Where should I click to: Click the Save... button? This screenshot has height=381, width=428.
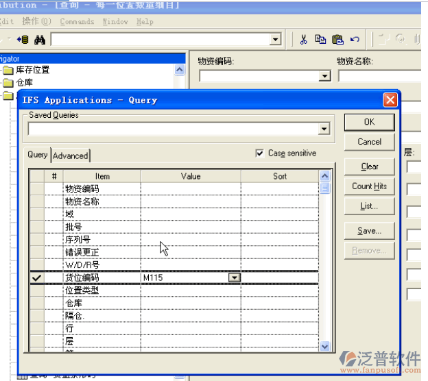point(369,231)
